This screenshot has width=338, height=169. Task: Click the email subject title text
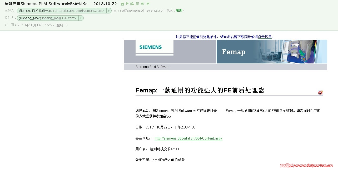click(x=61, y=4)
